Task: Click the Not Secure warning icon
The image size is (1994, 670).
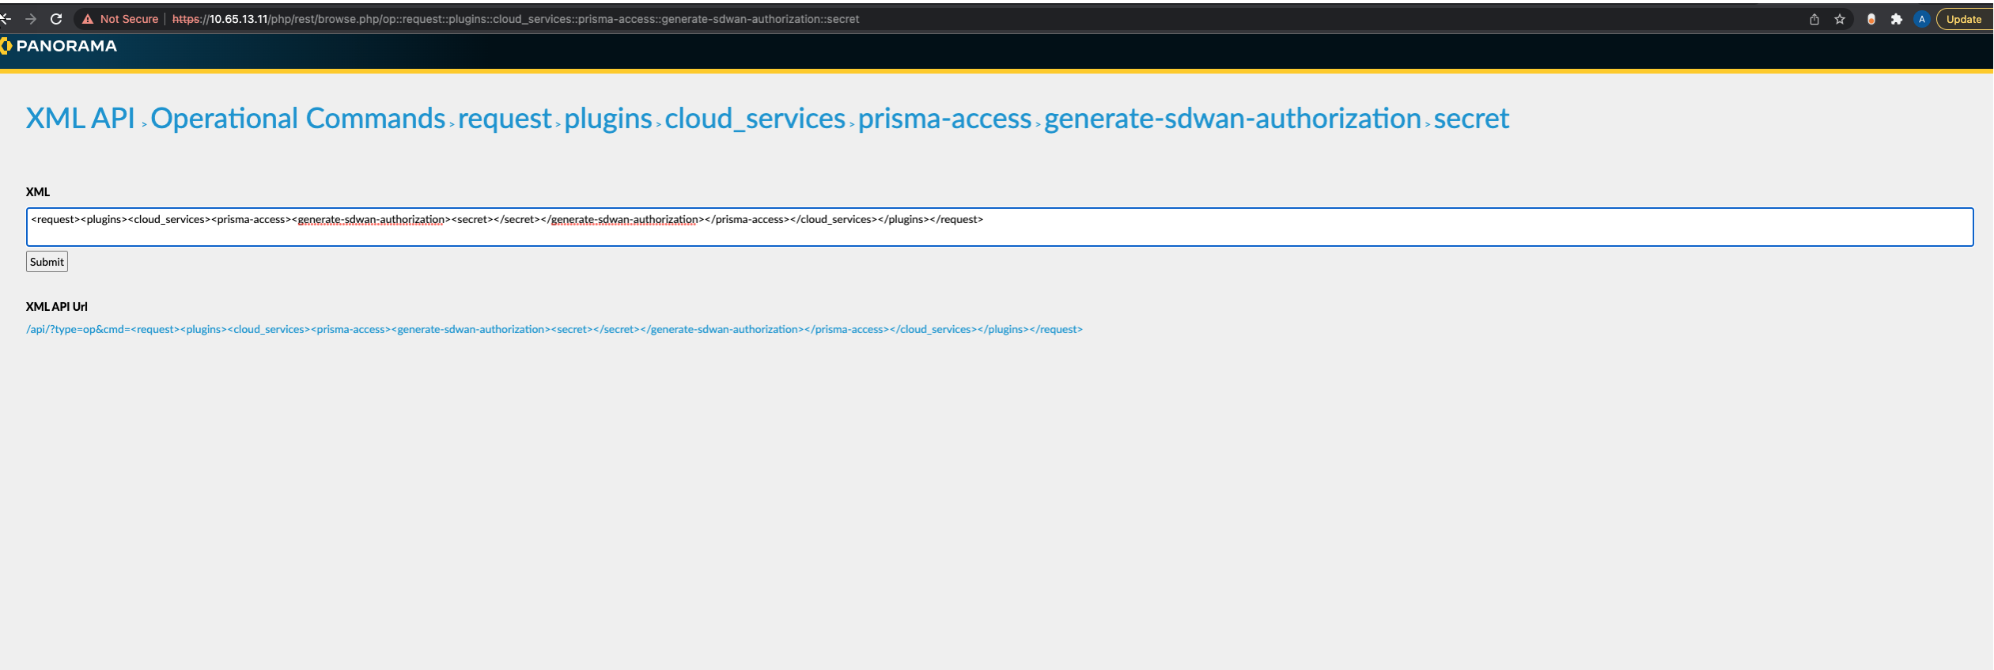Action: coord(88,19)
